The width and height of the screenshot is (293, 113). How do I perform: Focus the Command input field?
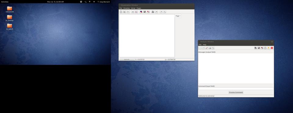click(236, 89)
